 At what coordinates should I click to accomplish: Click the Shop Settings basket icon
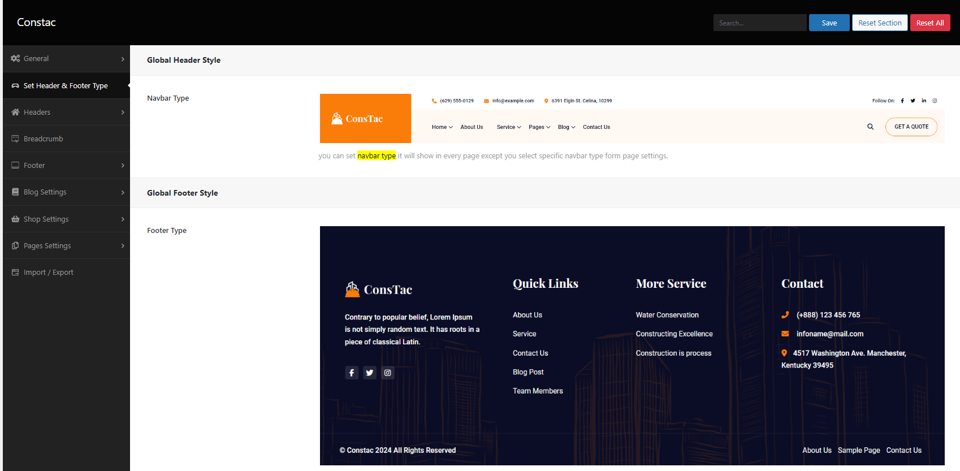15,219
